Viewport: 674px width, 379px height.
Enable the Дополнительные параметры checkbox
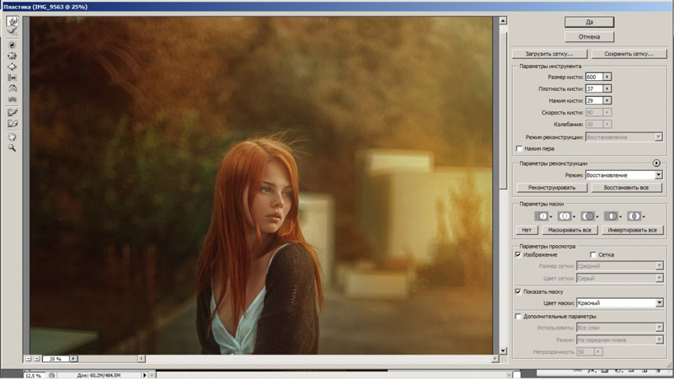coord(518,317)
